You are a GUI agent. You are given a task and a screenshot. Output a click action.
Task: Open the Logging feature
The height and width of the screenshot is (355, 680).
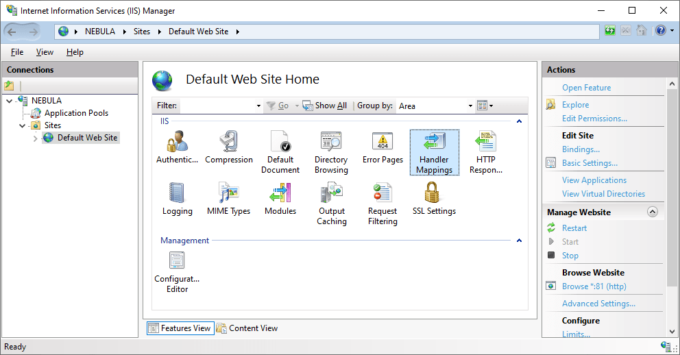pos(177,199)
